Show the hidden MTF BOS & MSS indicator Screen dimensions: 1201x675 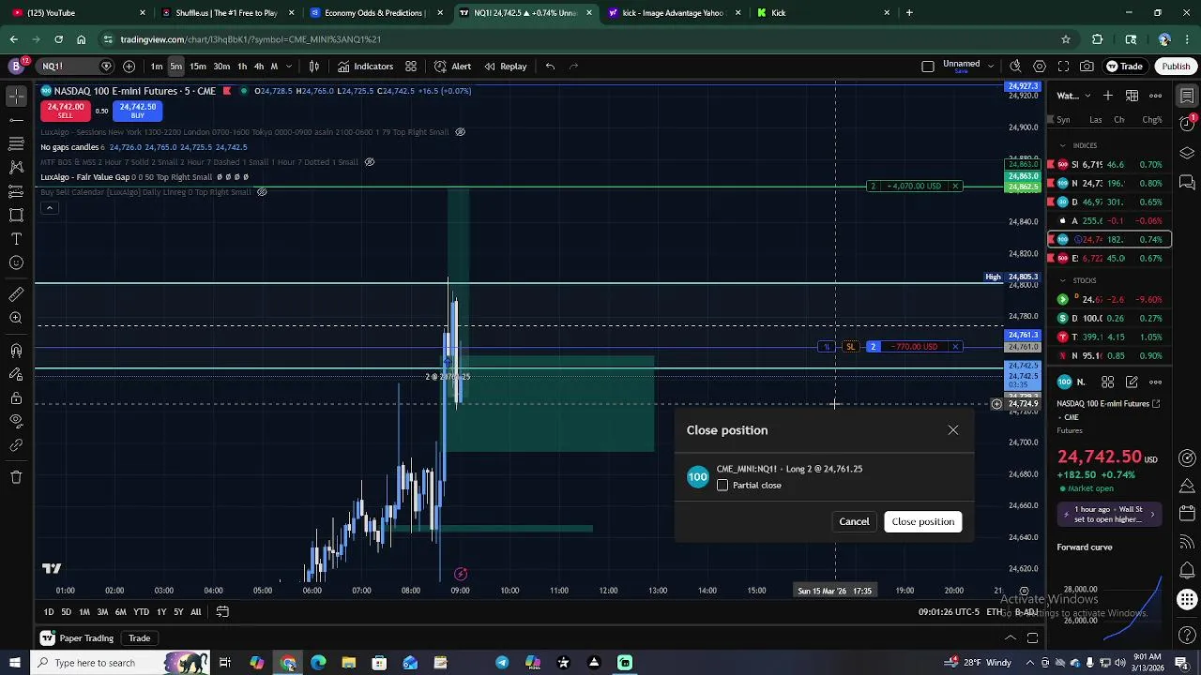pos(369,162)
